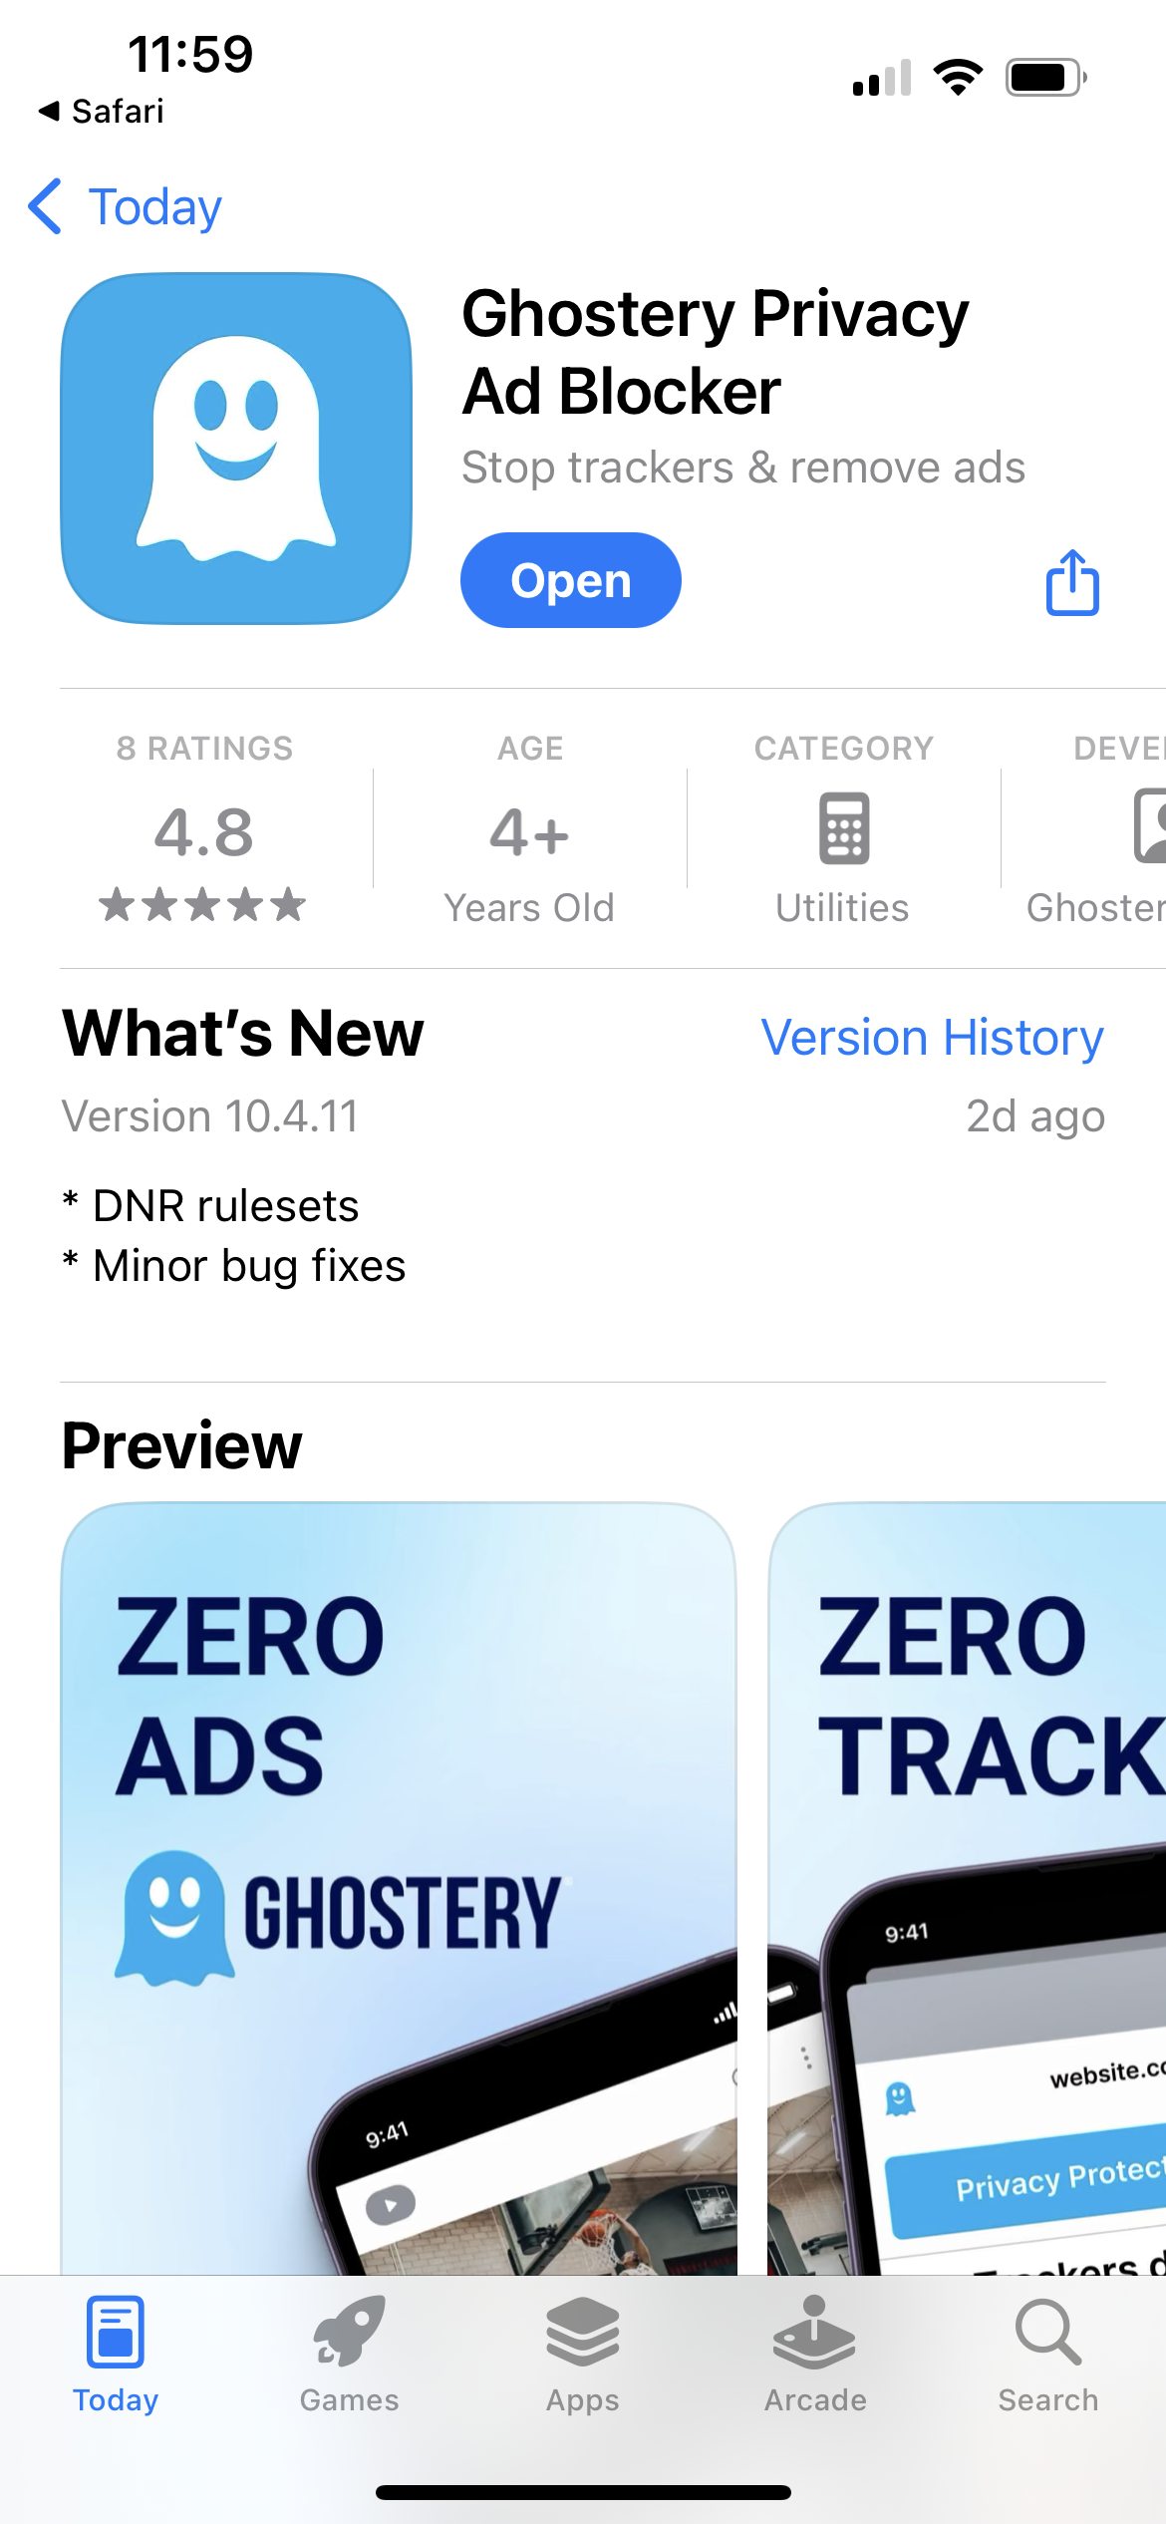Screen dimensions: 1166x2524
Task: Tap the Ghostery app icon
Action: [236, 446]
